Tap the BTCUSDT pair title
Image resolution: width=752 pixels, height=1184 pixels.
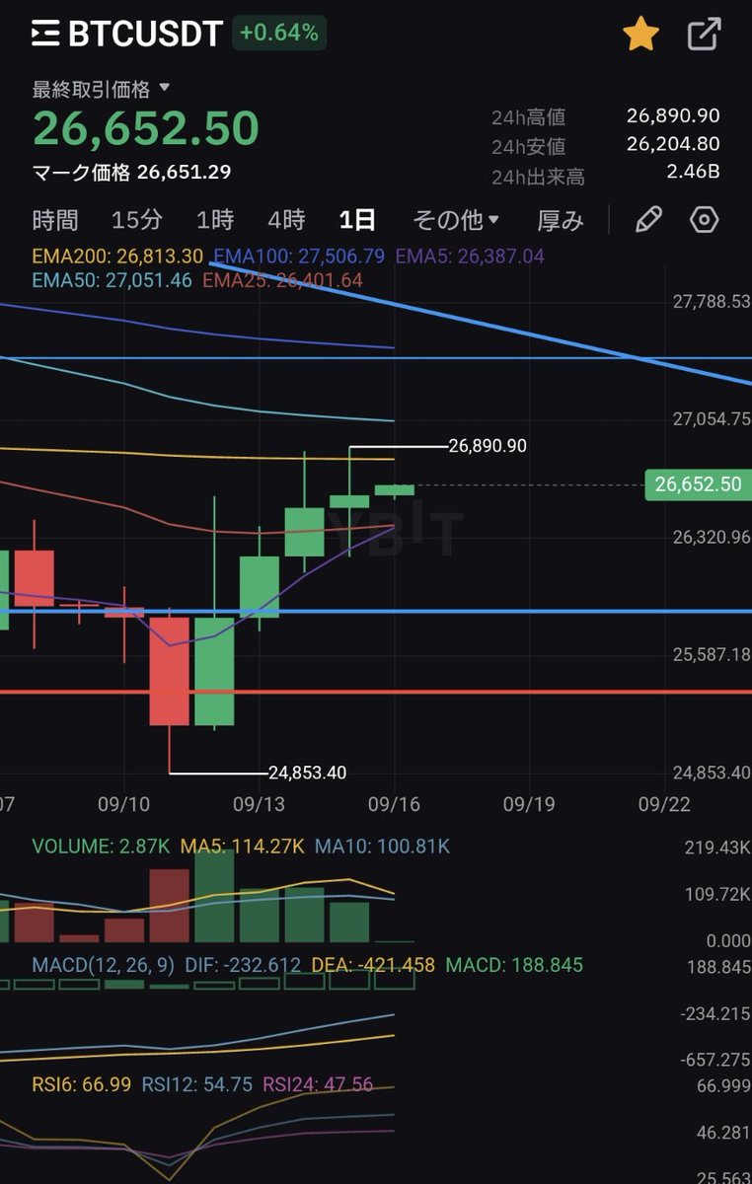[x=145, y=34]
